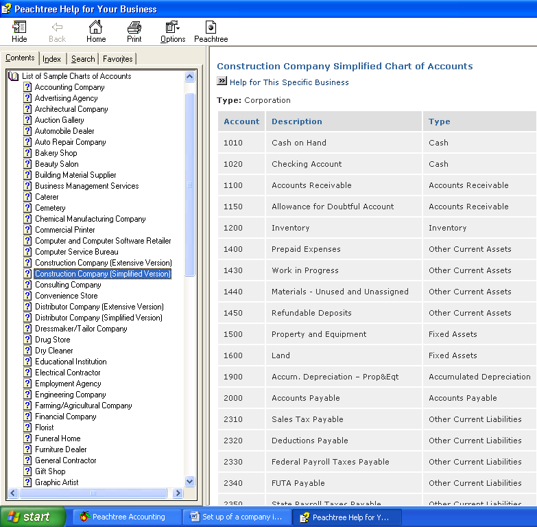537x527 pixels.
Task: Switch to the Contents tab
Action: coord(20,58)
